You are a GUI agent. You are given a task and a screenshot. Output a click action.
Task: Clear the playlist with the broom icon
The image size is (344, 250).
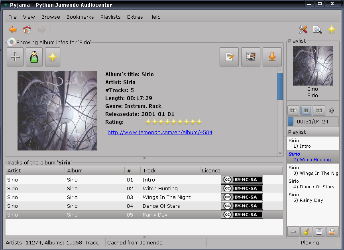click(306, 232)
